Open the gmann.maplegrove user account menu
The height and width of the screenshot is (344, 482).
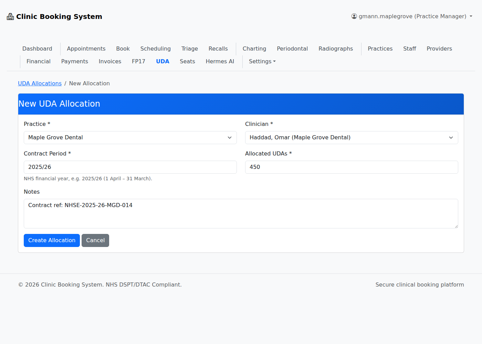point(412,16)
